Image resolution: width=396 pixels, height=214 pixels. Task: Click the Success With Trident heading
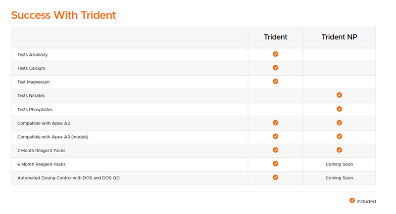click(x=63, y=15)
